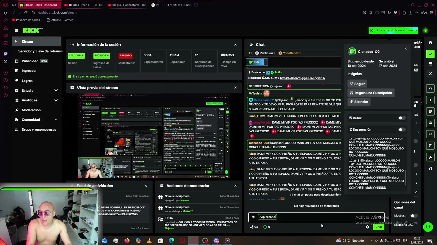Close the Vista previa del stream panel

click(x=235, y=88)
